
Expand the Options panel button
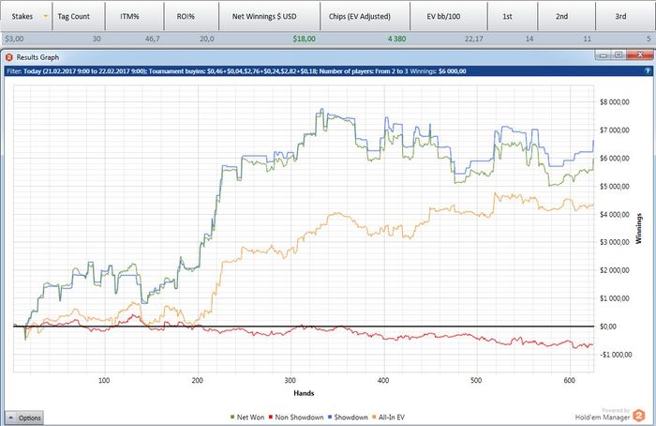24,418
